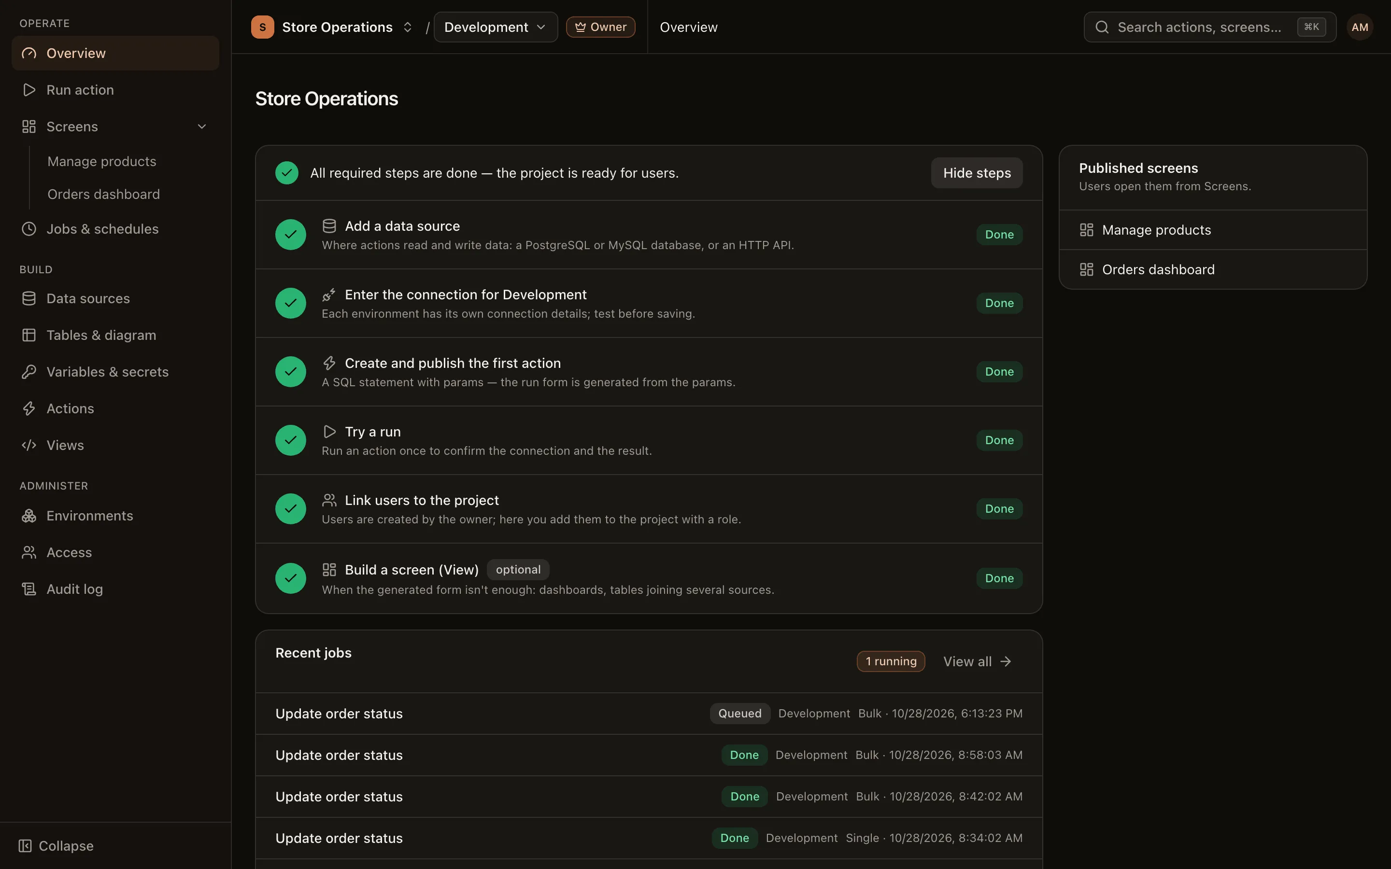Click the Hide steps button
The width and height of the screenshot is (1391, 869).
[x=977, y=173]
